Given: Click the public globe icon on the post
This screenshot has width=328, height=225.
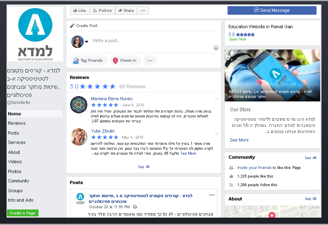Looking at the screenshot, I should coord(135,207).
